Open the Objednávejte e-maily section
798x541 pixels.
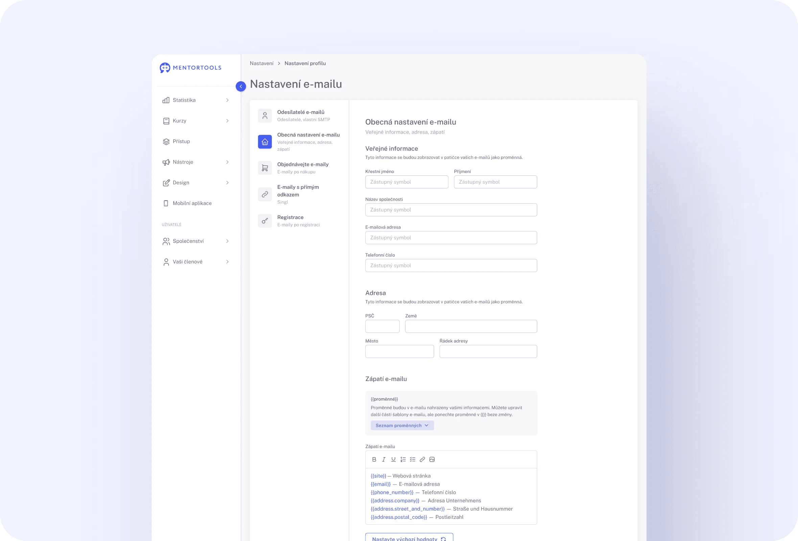pyautogui.click(x=299, y=168)
